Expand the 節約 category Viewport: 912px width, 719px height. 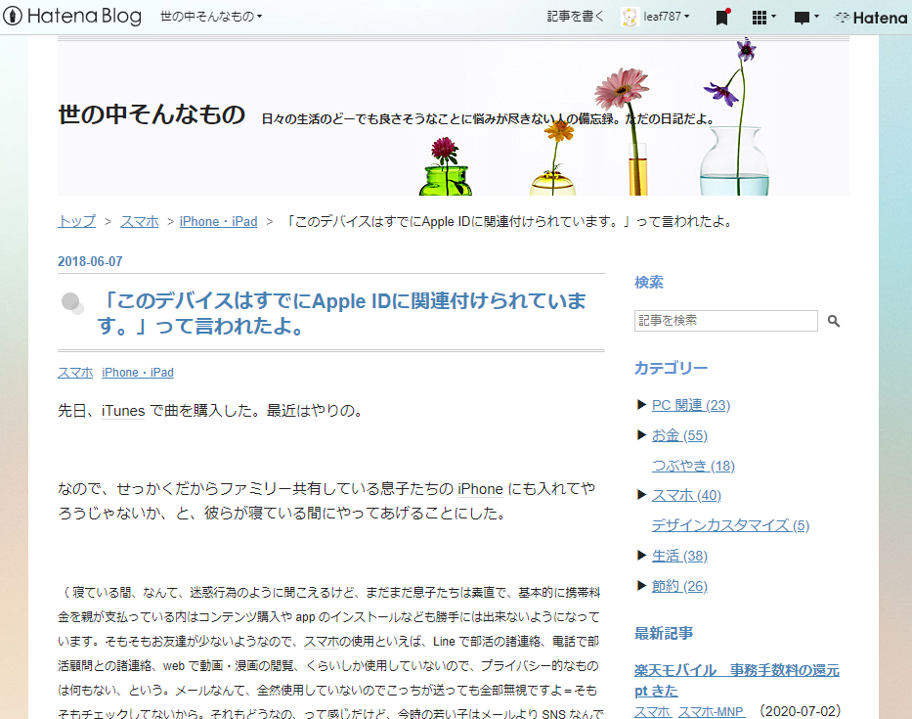tap(640, 585)
